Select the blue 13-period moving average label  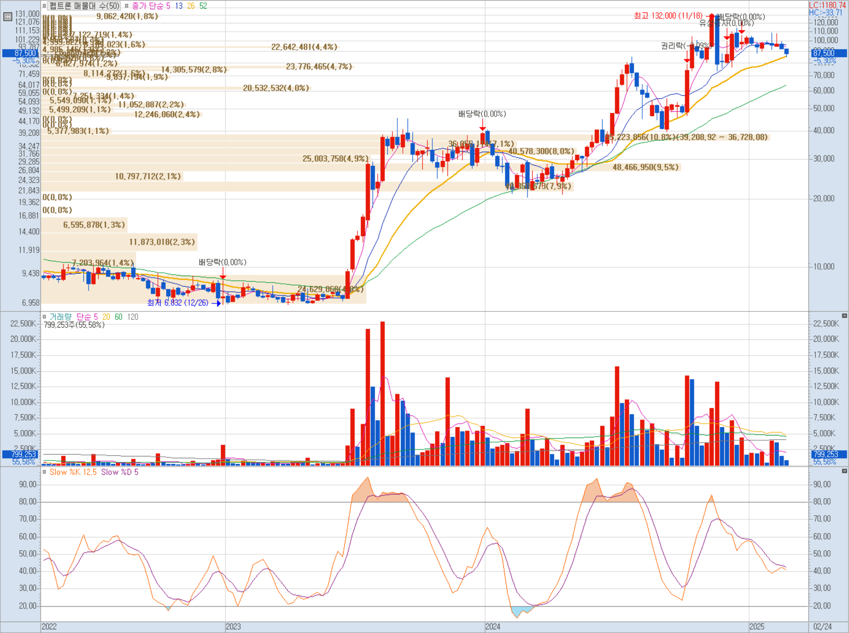[179, 6]
